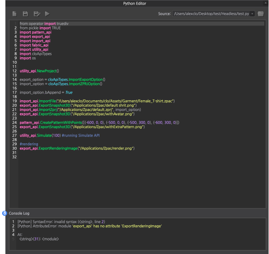Click the utility_api.NewProject() line

point(39,71)
